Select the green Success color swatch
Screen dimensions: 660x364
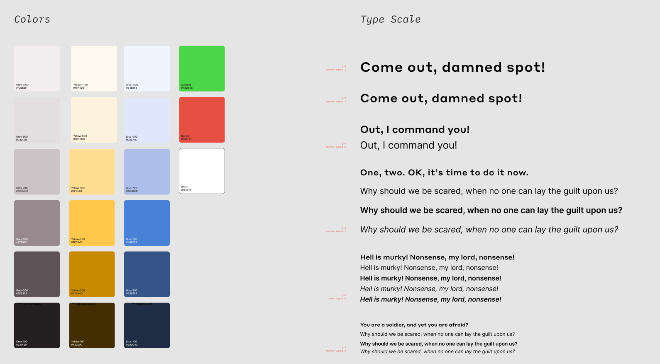(x=202, y=68)
